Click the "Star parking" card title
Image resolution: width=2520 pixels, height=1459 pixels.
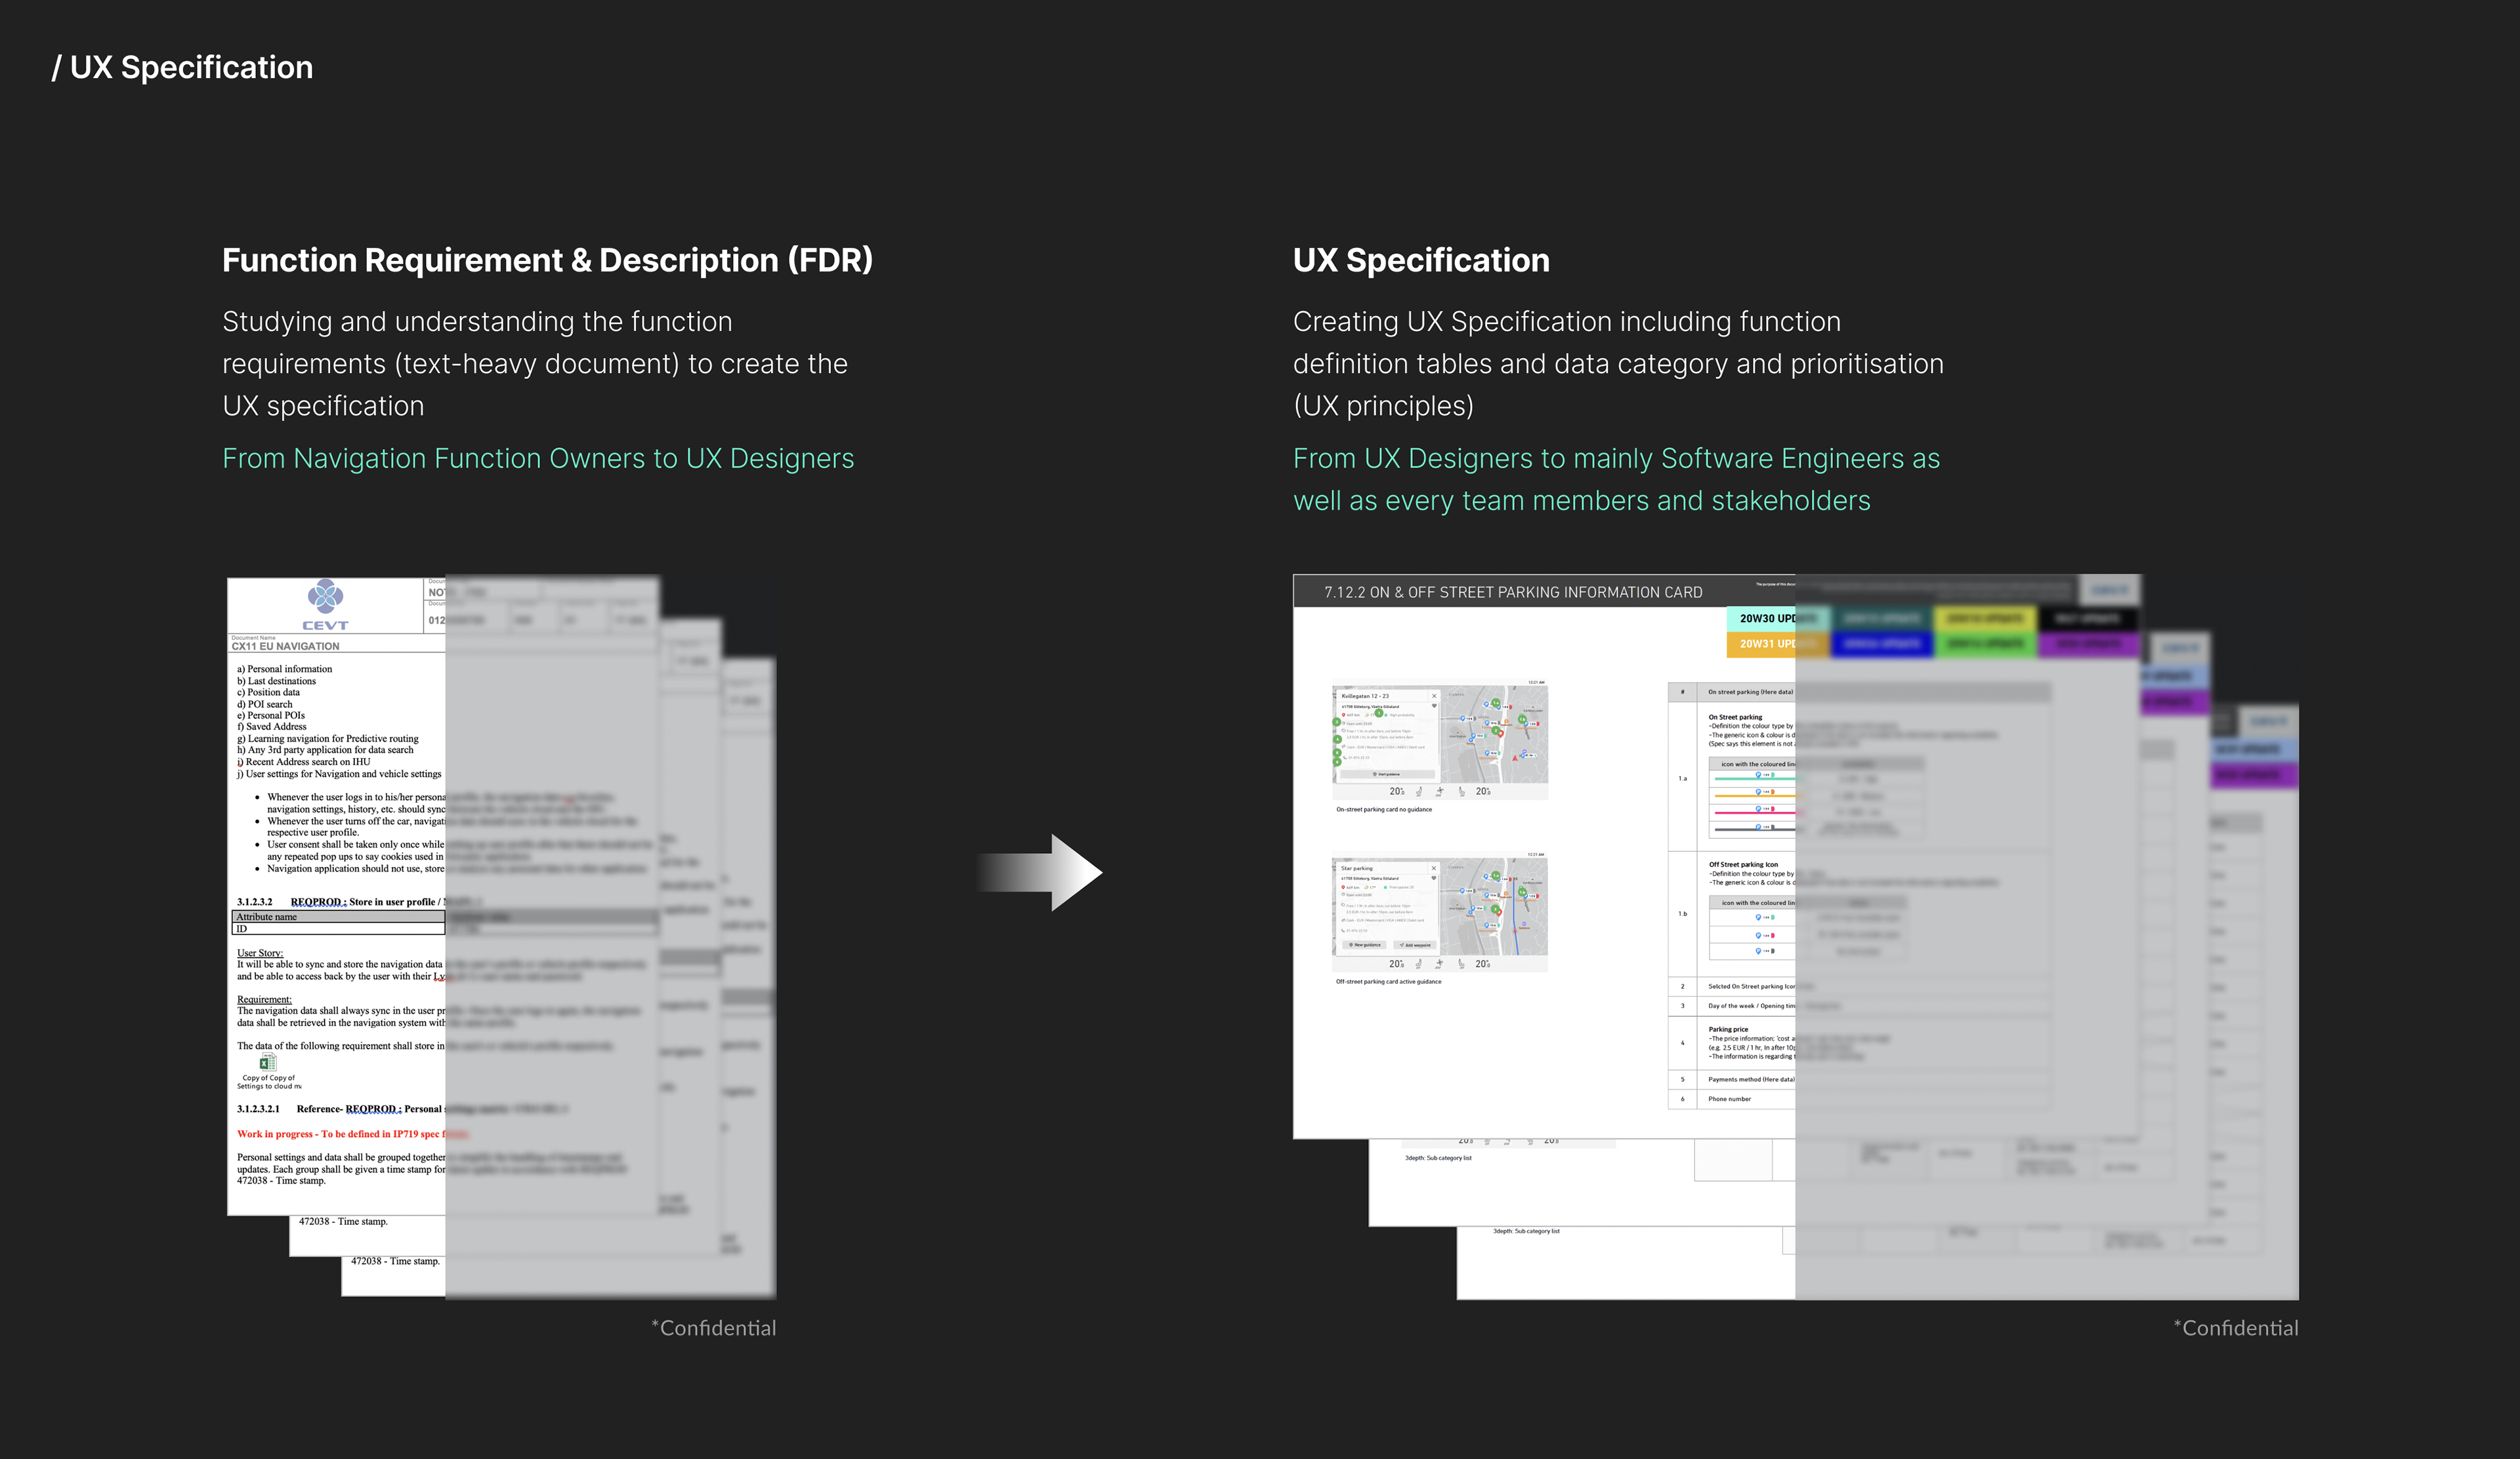pyautogui.click(x=1356, y=869)
